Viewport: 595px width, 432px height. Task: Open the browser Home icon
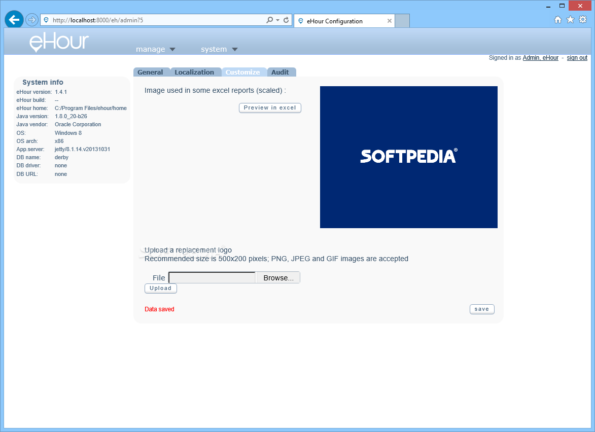pyautogui.click(x=558, y=20)
